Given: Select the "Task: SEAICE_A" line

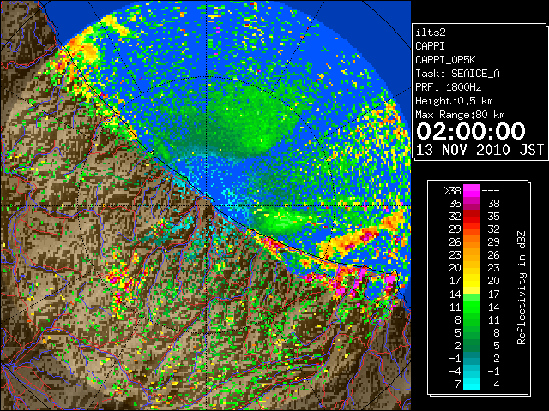Looking at the screenshot, I should click(457, 74).
